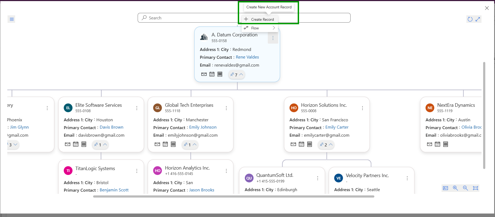This screenshot has width=495, height=217.
Task: Click the zoom out magnifier
Action: click(x=466, y=188)
